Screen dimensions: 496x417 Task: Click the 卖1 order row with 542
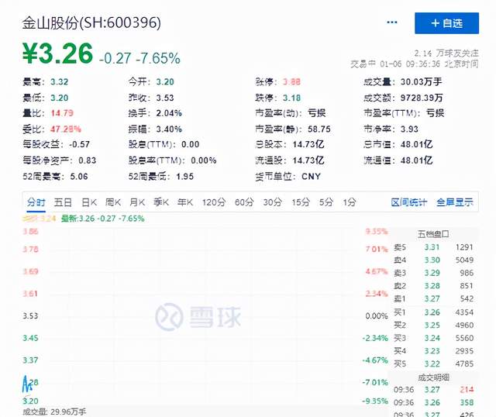pos(433,298)
